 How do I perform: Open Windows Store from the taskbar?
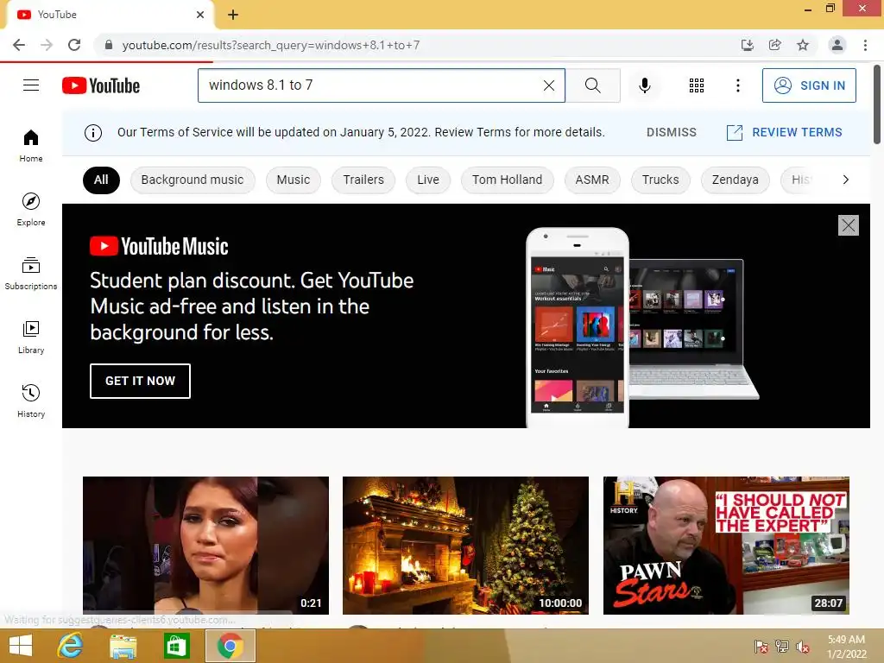tap(176, 646)
